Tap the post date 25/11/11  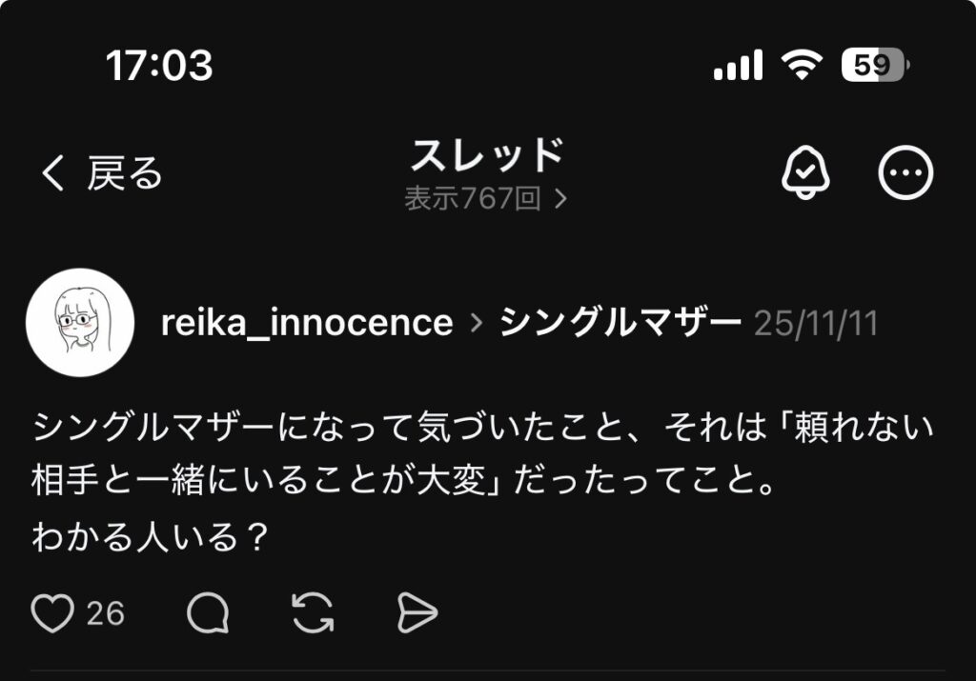point(815,324)
